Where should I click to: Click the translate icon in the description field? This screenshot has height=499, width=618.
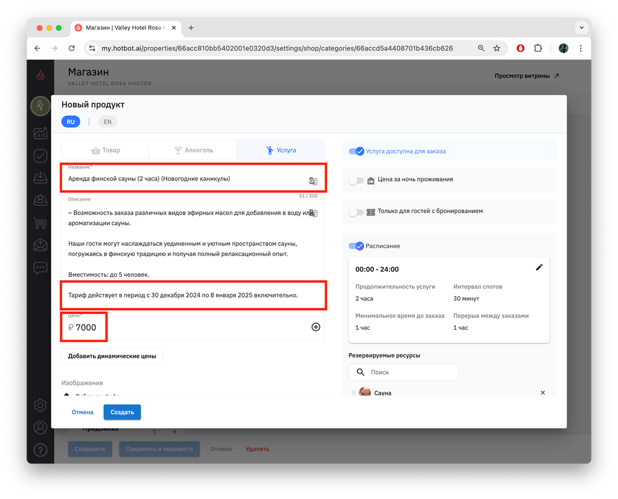tap(313, 213)
